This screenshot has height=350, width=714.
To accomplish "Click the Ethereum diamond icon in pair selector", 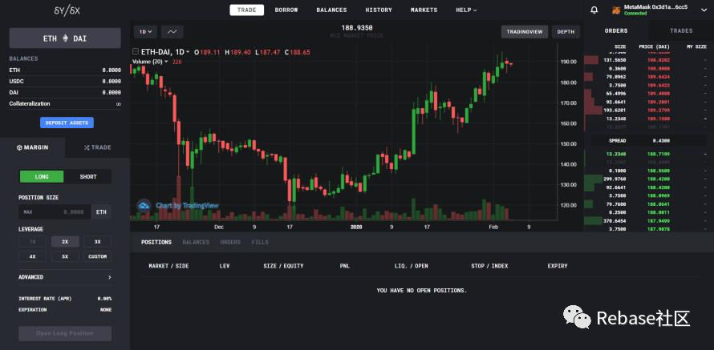I will 65,38.
